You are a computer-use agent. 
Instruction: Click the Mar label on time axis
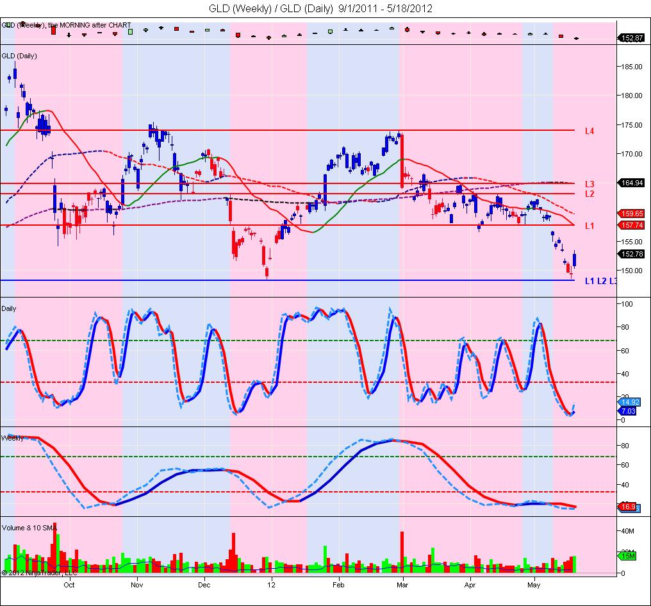[402, 585]
